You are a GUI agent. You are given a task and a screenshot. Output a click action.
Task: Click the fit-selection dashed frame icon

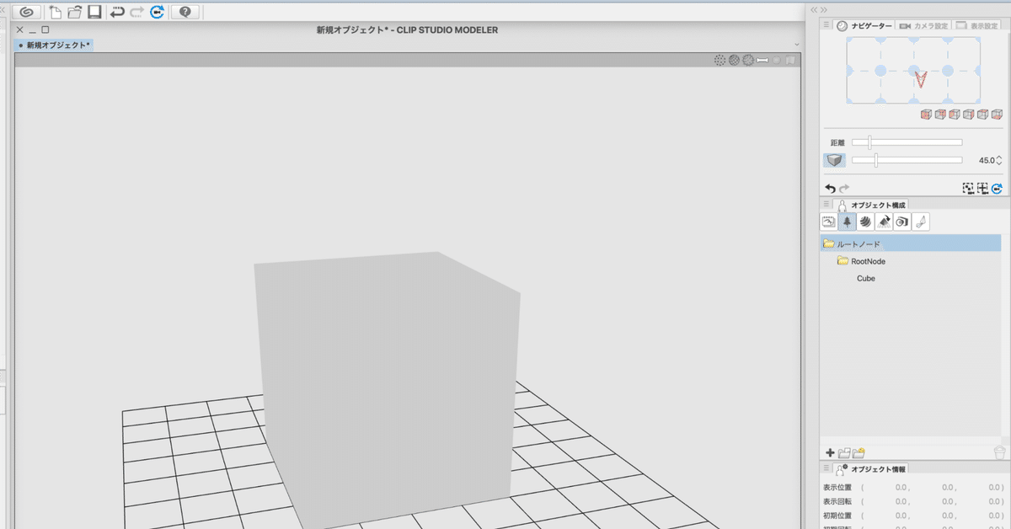click(968, 189)
